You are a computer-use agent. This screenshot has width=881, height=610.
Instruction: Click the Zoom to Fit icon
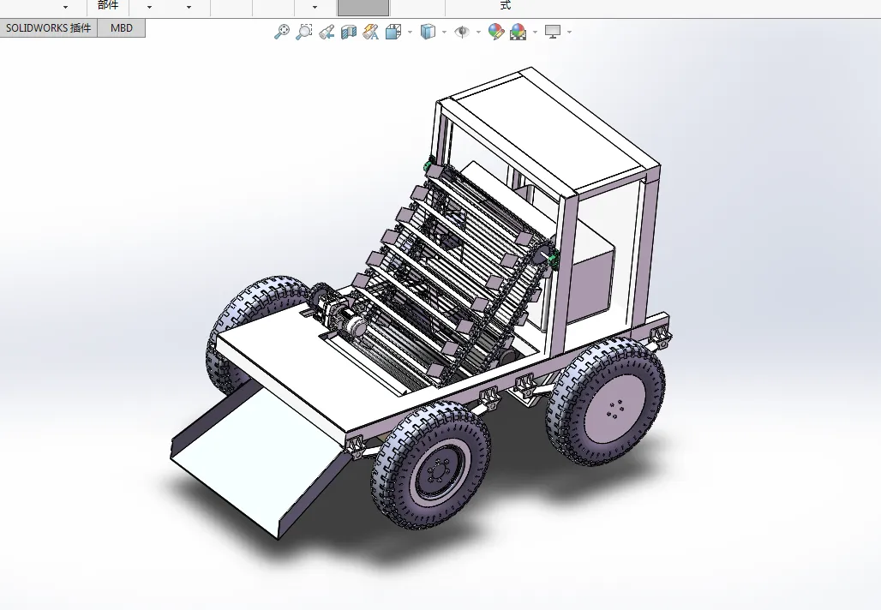tap(282, 32)
